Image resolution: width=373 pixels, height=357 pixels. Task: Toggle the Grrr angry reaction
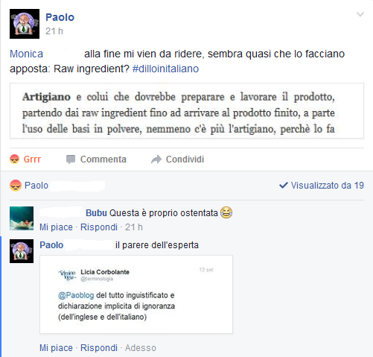[25, 159]
